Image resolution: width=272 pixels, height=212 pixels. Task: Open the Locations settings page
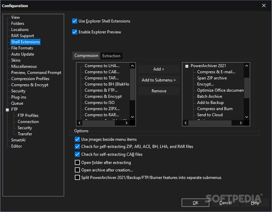click(x=20, y=30)
